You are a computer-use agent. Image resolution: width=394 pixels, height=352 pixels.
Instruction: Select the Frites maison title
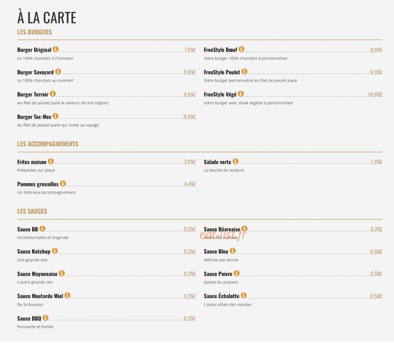[x=31, y=162]
